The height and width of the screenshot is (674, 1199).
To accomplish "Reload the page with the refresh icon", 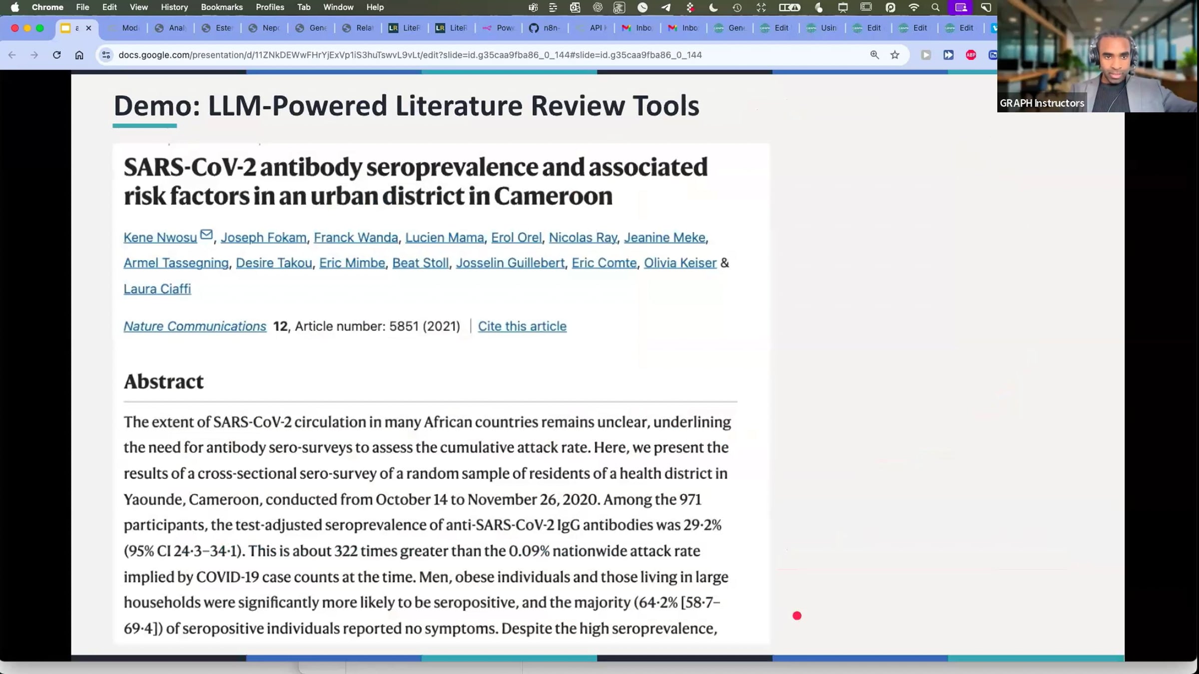I will (x=56, y=55).
